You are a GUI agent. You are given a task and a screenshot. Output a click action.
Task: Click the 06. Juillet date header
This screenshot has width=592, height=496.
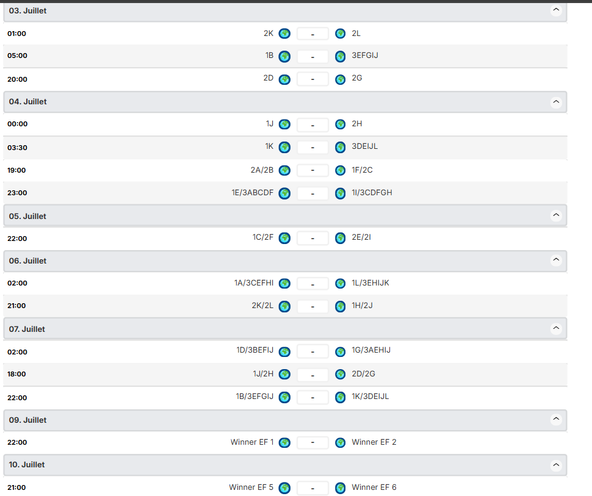[28, 261]
